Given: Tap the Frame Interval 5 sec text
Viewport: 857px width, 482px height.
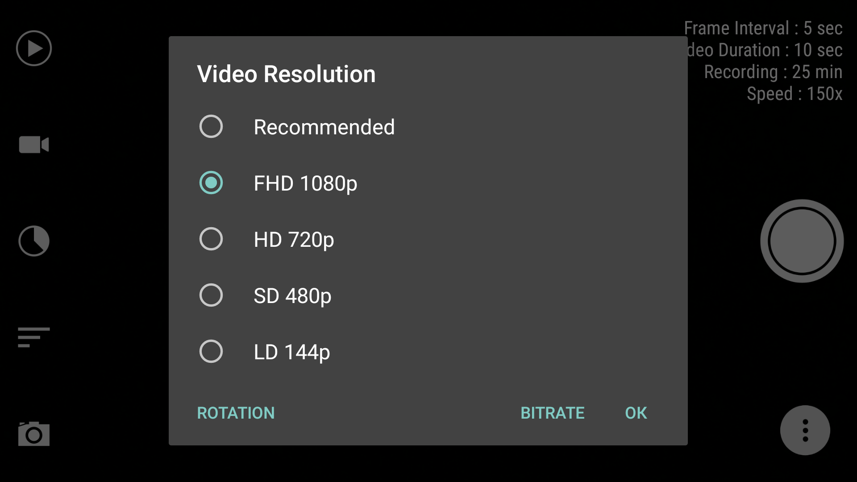Looking at the screenshot, I should (x=763, y=28).
